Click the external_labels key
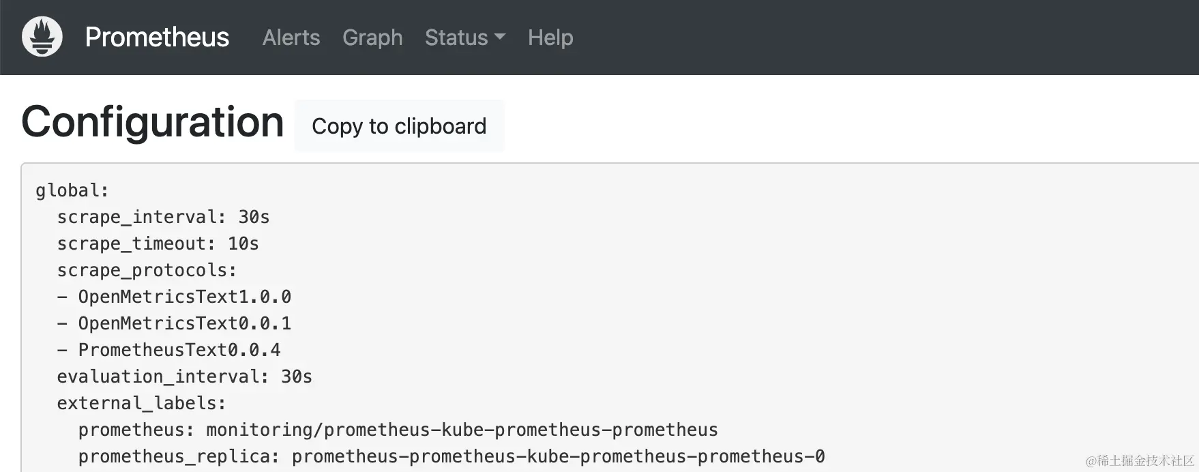Image resolution: width=1199 pixels, height=472 pixels. tap(141, 403)
